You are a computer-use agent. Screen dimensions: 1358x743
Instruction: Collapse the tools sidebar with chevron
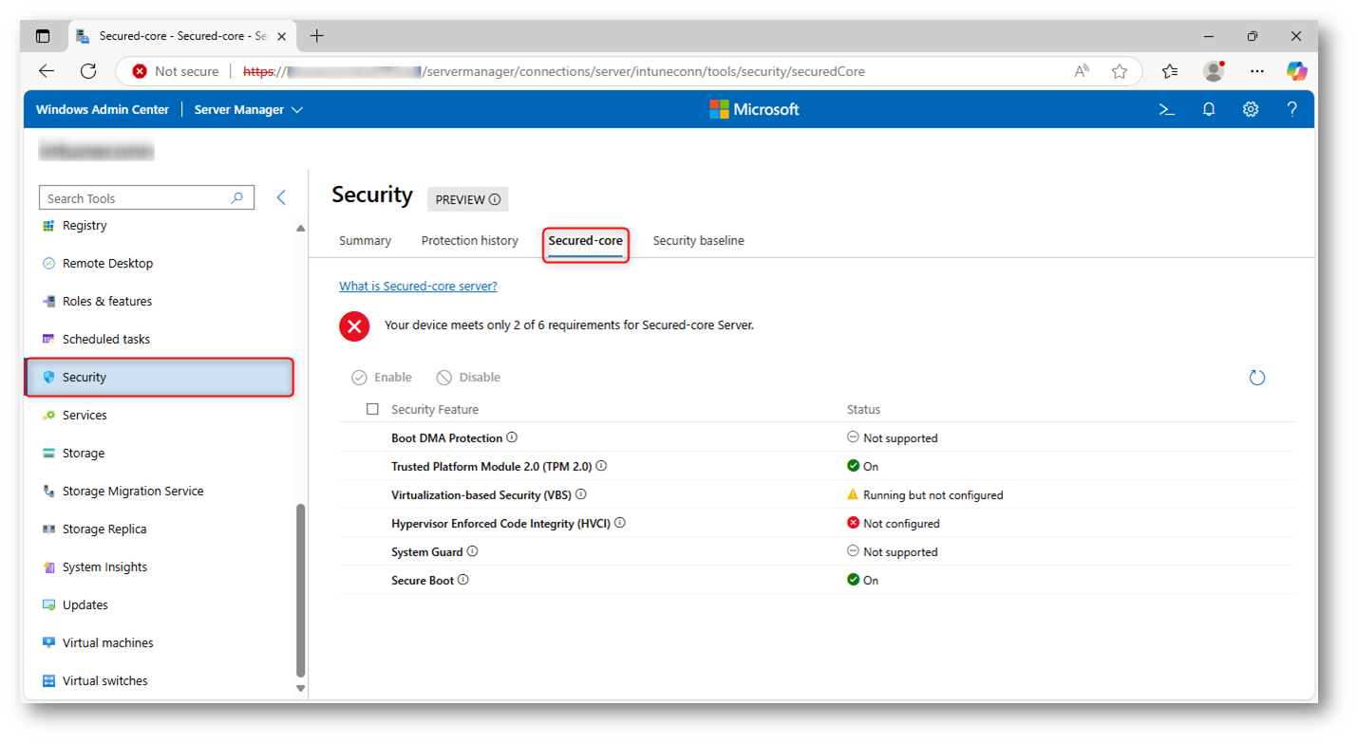[281, 197]
